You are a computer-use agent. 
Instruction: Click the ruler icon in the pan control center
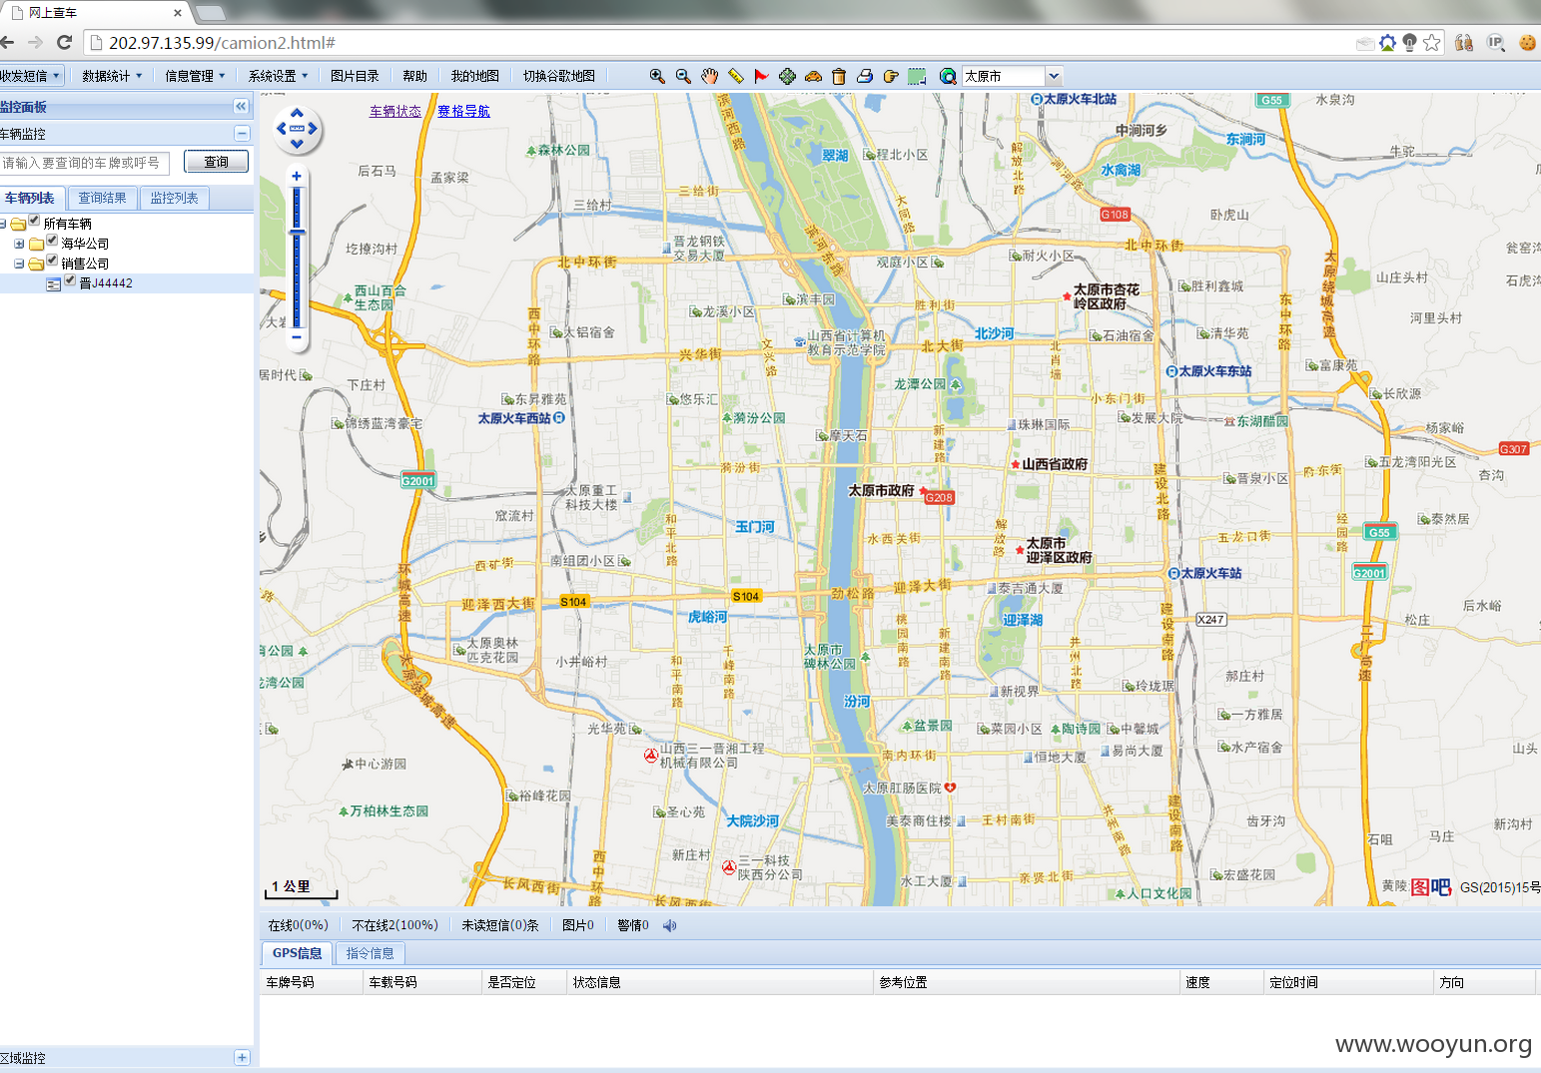point(297,128)
